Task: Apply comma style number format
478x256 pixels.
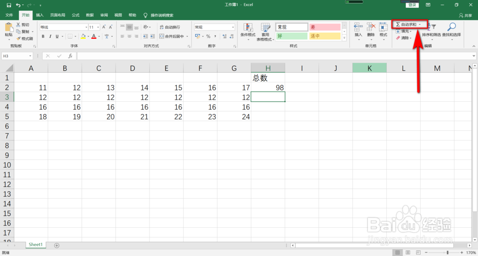Action: (x=215, y=36)
